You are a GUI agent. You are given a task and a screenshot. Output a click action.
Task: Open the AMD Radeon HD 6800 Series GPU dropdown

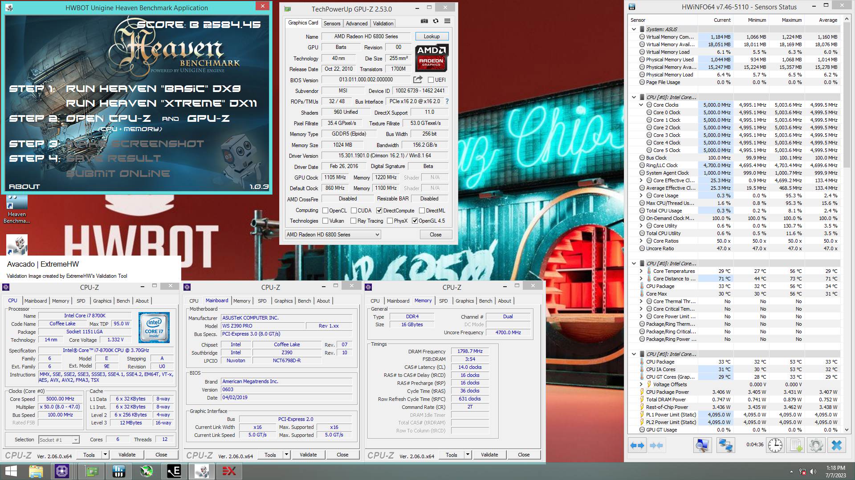(x=333, y=235)
